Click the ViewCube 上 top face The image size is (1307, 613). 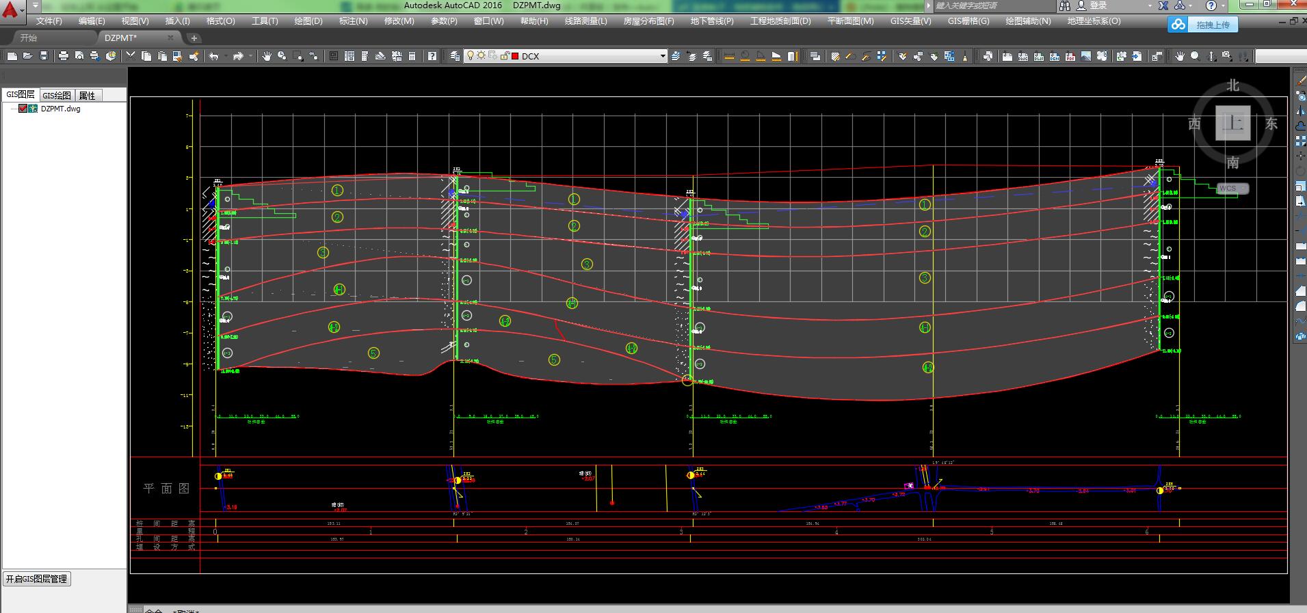pyautogui.click(x=1233, y=123)
